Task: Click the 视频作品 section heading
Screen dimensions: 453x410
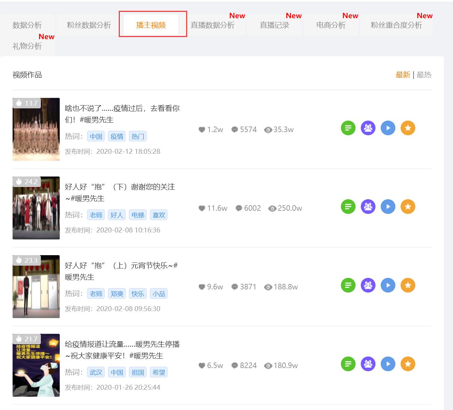Action: point(27,75)
